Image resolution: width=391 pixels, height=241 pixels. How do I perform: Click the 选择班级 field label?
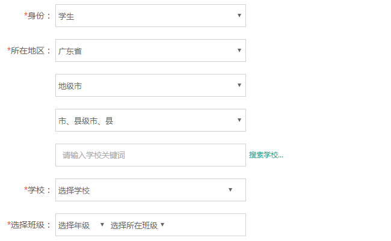pos(29,225)
